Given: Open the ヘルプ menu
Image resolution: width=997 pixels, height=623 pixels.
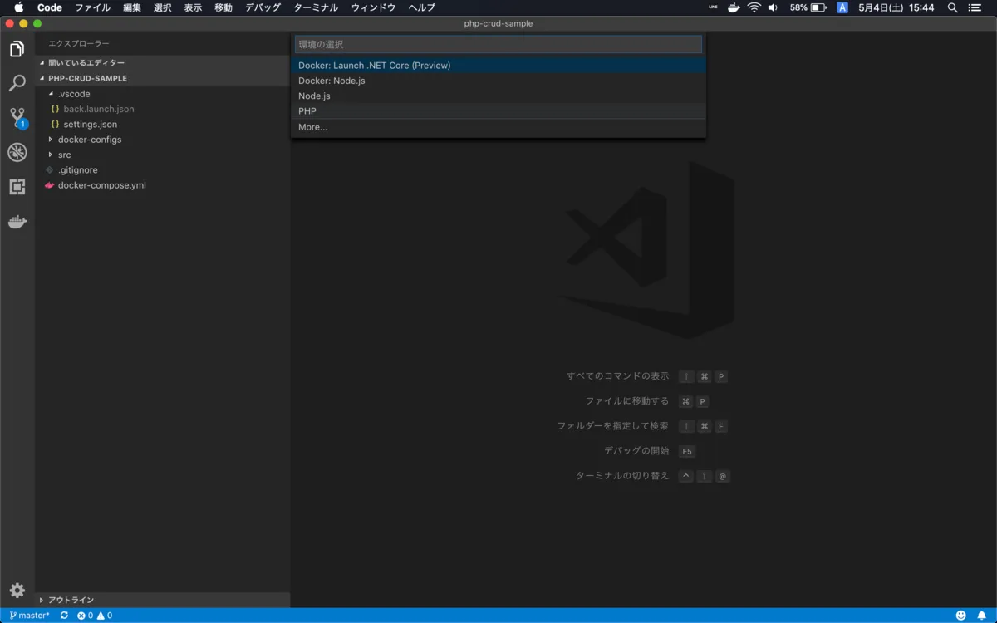Looking at the screenshot, I should [x=421, y=7].
